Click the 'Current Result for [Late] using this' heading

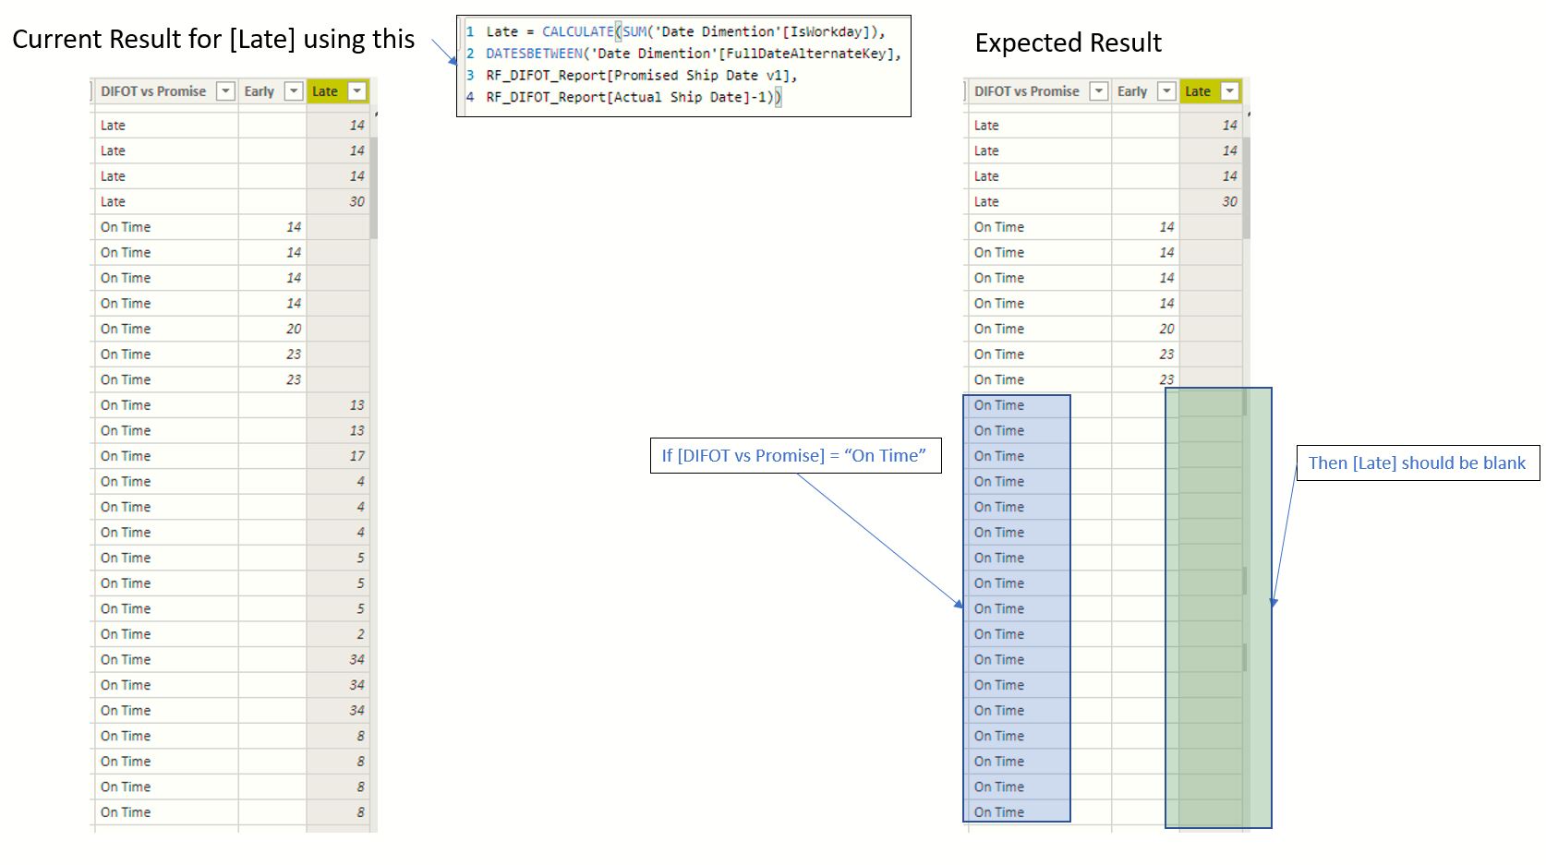point(213,39)
